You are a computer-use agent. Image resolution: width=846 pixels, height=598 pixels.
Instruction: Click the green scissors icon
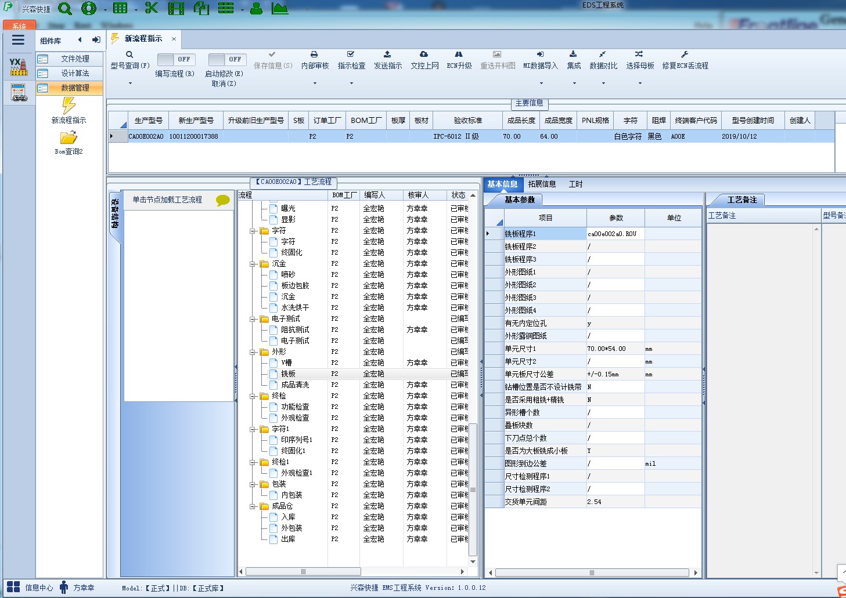[x=152, y=8]
